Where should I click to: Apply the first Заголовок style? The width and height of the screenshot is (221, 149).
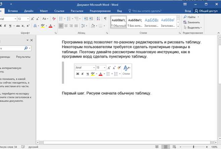(151, 22)
